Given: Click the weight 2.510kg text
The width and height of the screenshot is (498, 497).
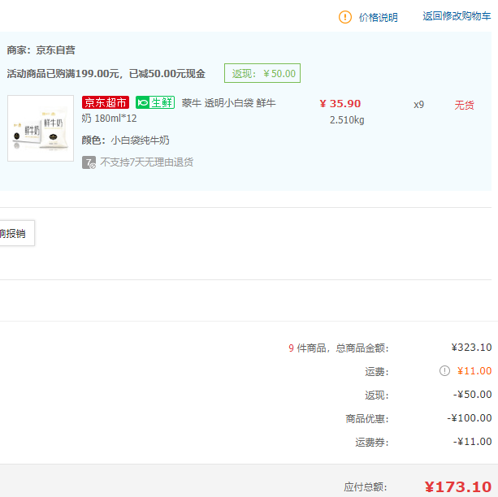Looking at the screenshot, I should (x=347, y=120).
